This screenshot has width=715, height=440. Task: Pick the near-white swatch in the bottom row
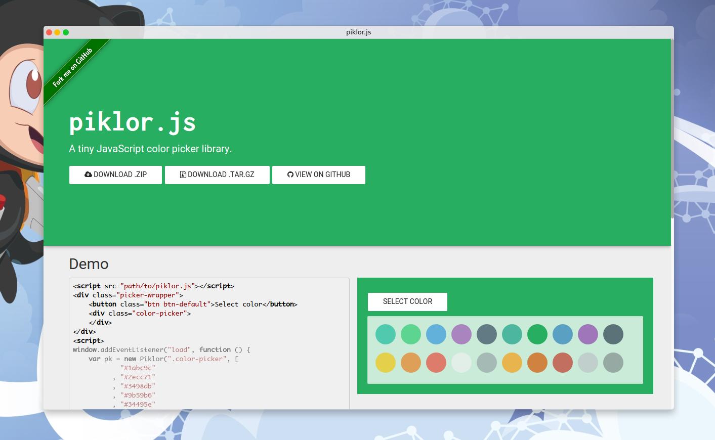point(461,363)
